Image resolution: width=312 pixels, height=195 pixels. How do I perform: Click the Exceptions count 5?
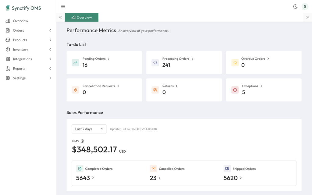pyautogui.click(x=243, y=92)
